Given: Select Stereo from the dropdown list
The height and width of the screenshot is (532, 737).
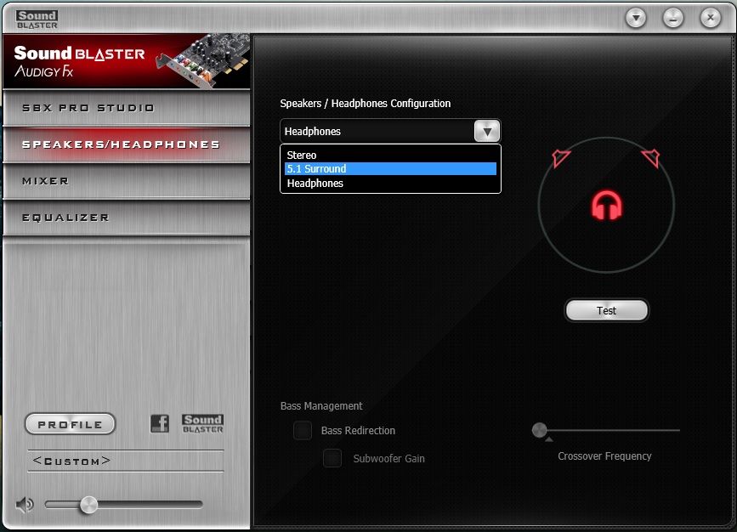Looking at the screenshot, I should point(390,155).
